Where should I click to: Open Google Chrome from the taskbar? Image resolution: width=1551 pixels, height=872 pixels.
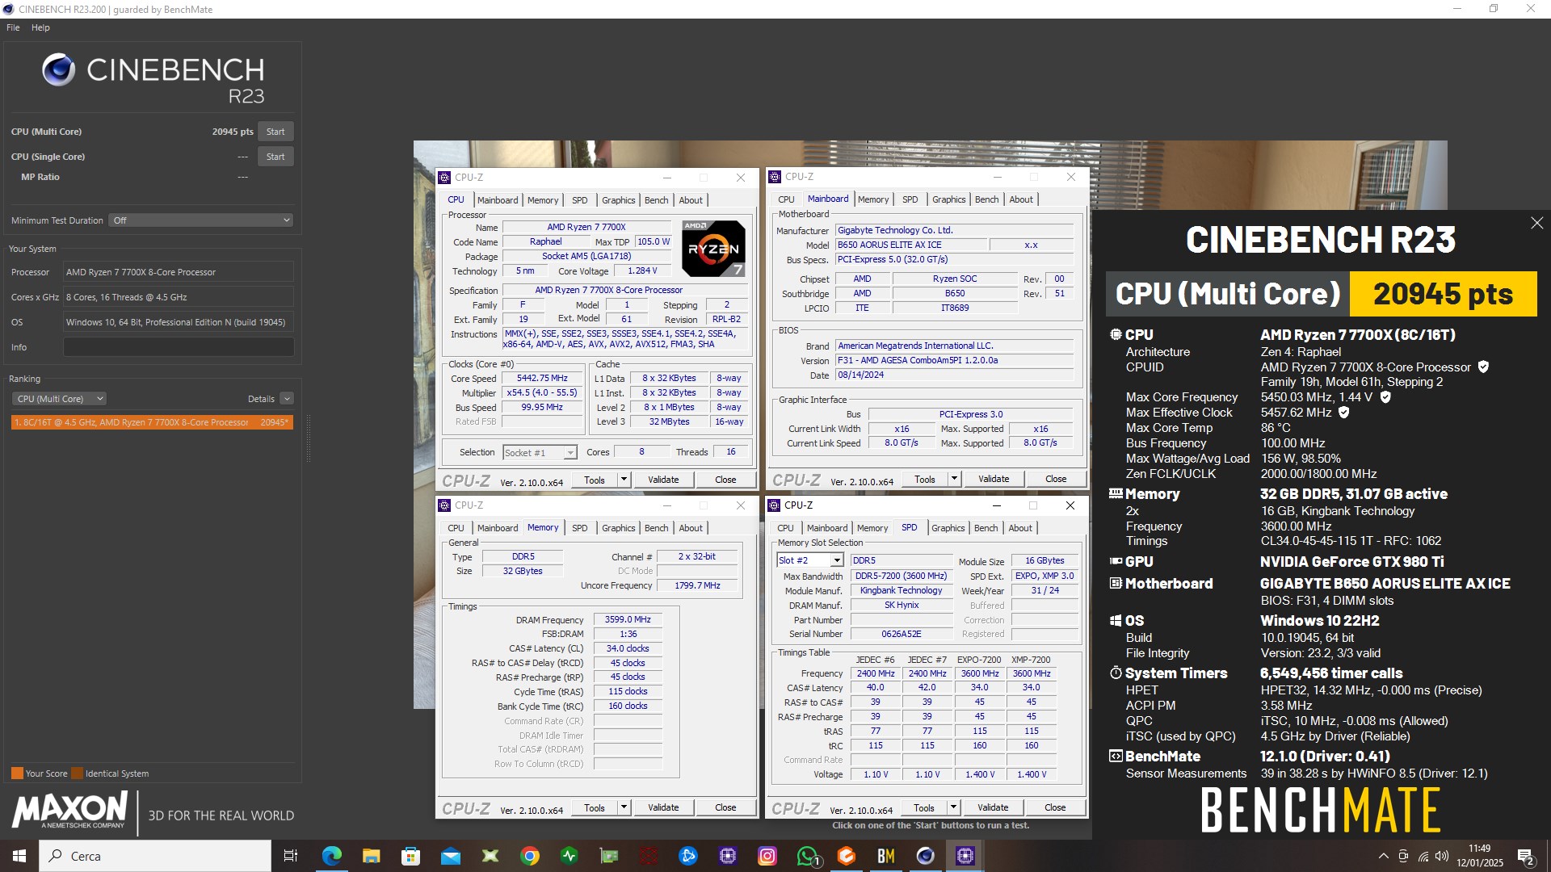coord(529,856)
